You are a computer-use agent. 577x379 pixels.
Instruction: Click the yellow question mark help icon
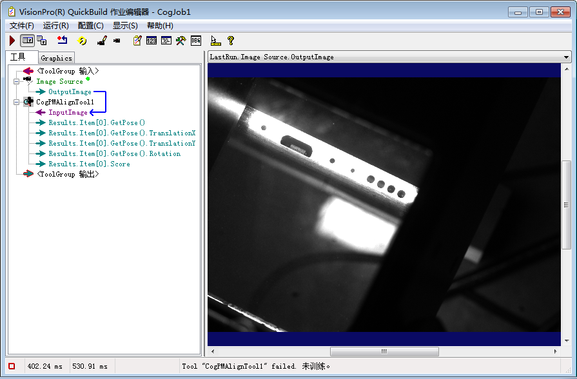230,41
